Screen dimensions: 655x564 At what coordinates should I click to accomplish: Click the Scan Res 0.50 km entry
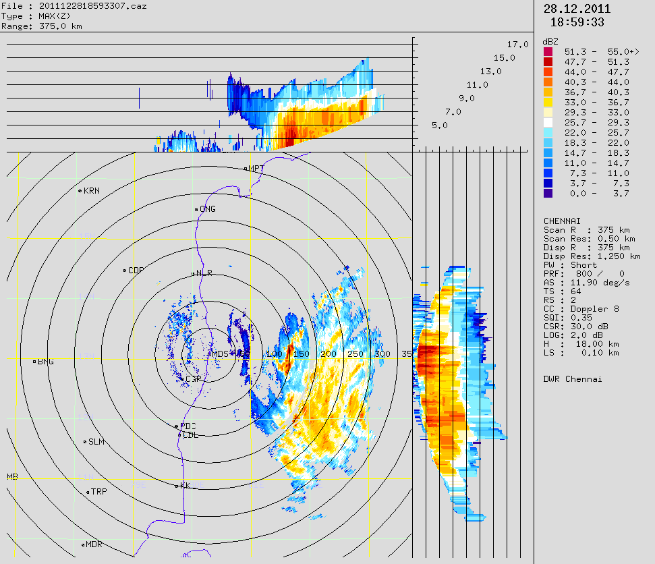coord(590,239)
